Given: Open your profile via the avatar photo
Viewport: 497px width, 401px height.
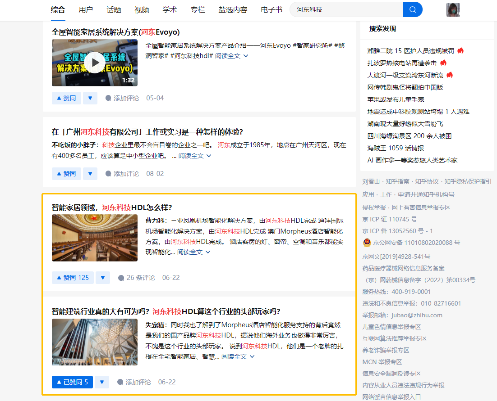Looking at the screenshot, I should click(453, 9).
